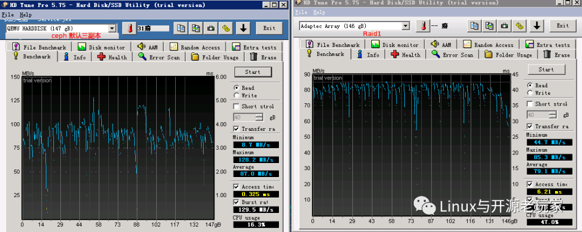Open Folder Usage tab in right window

pyautogui.click(x=509, y=54)
